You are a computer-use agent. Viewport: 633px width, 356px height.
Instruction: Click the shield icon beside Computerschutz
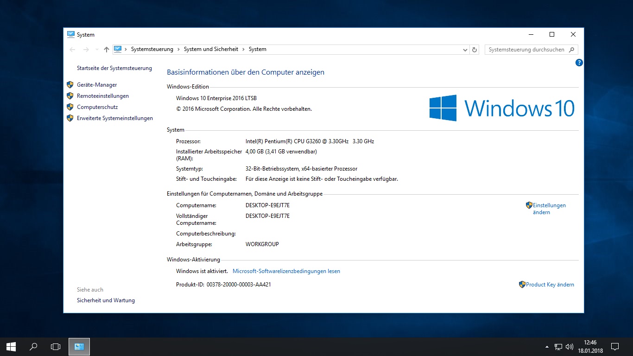tap(70, 107)
